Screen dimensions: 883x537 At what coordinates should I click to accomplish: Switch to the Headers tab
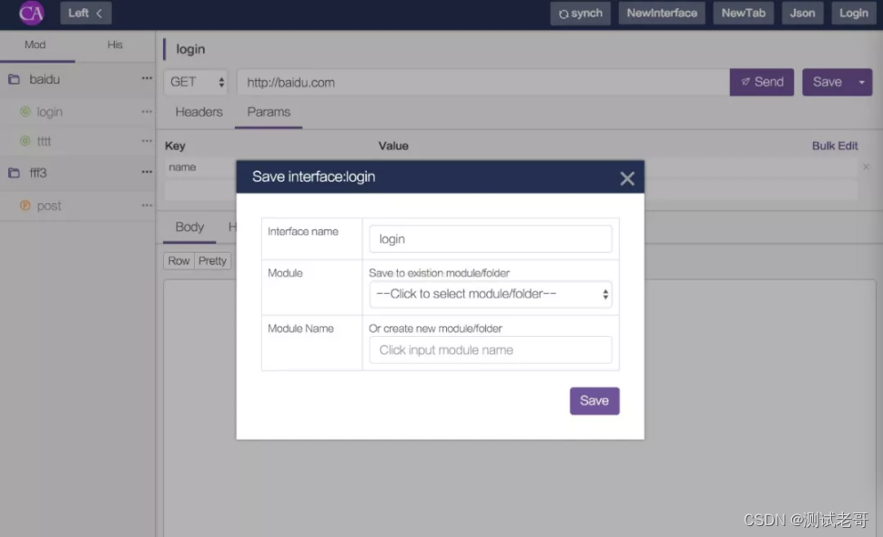pos(198,112)
